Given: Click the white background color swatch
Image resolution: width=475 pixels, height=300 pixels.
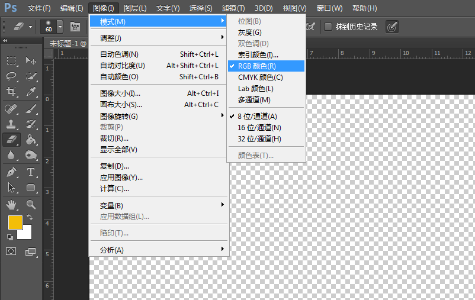Looking at the screenshot, I should point(27,233).
